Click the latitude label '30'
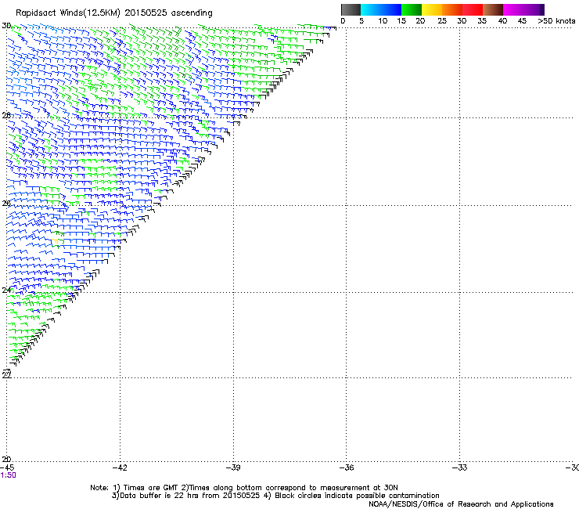 coord(6,26)
